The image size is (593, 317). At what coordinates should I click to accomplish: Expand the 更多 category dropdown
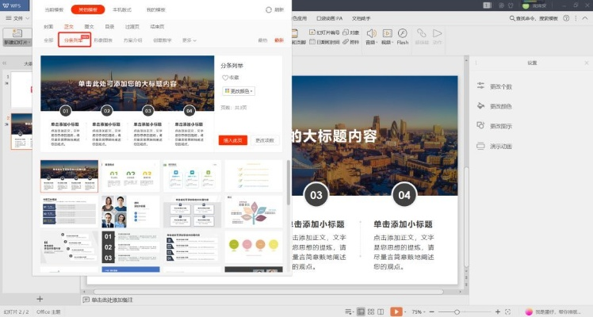pos(189,40)
